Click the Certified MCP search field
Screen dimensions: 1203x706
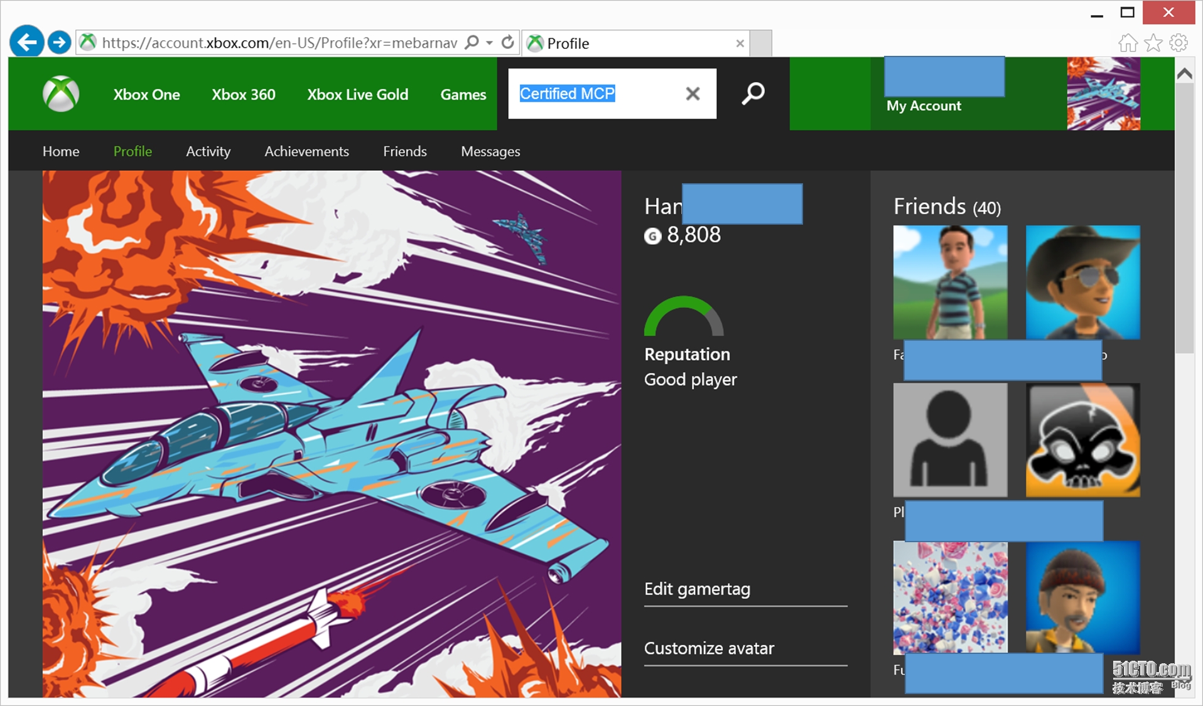(x=612, y=94)
